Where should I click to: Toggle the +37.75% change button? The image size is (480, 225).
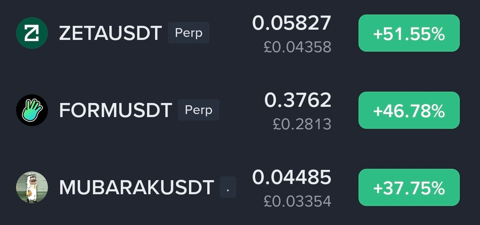click(409, 187)
